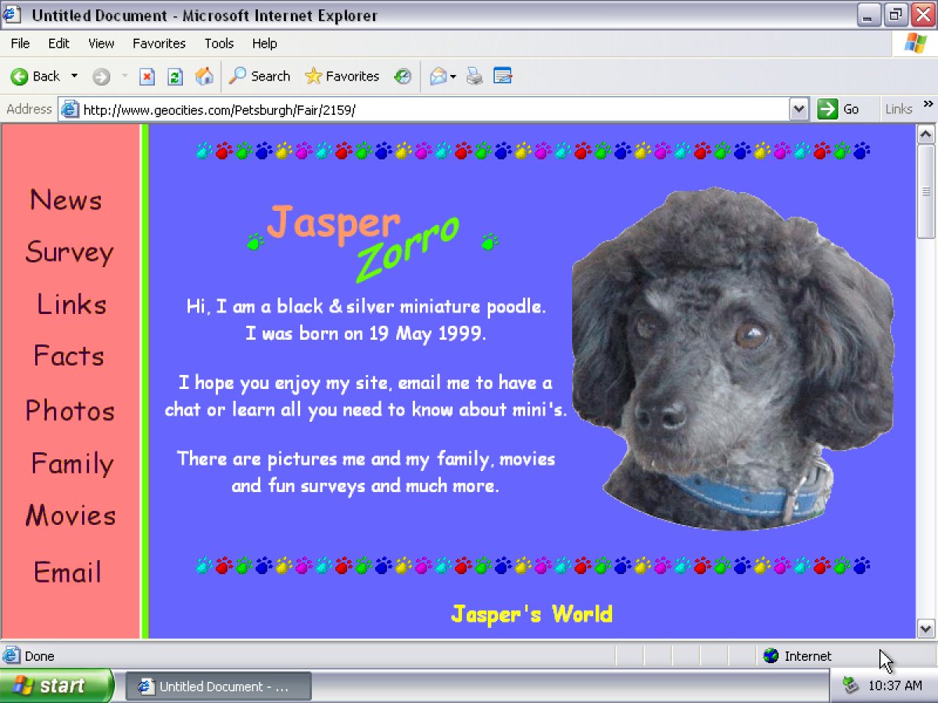The width and height of the screenshot is (938, 703).
Task: Stop page loading with red X icon
Action: tap(147, 77)
